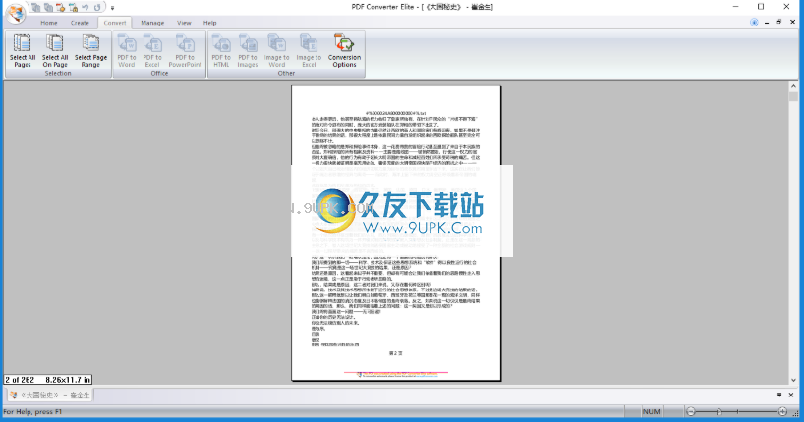Open the document tab list dropdown arrow
Image resolution: width=804 pixels, height=422 pixels.
779,395
